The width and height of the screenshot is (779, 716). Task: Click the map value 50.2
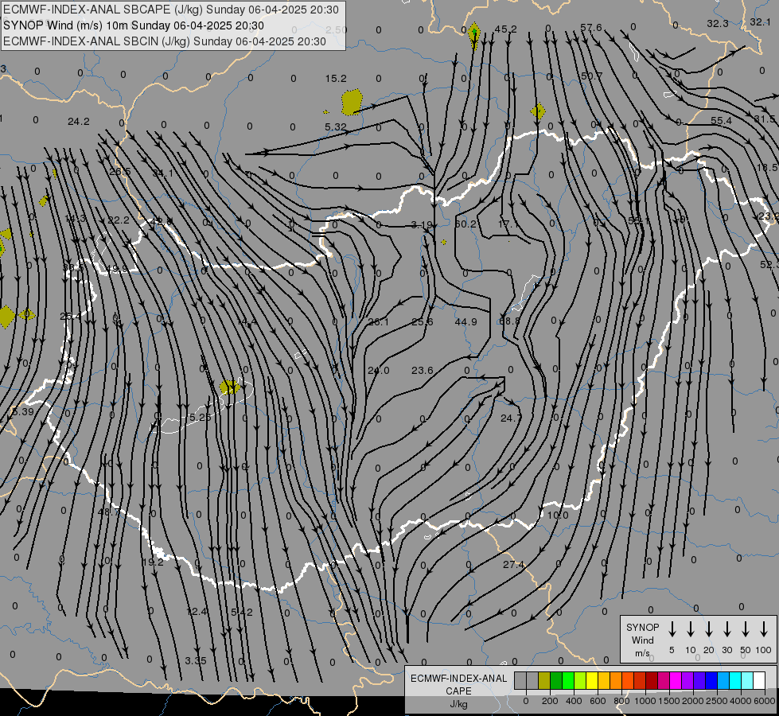tap(466, 224)
